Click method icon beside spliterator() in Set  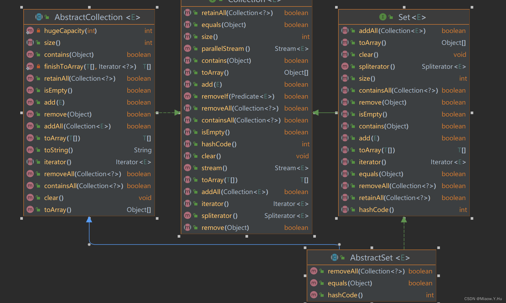coord(345,66)
